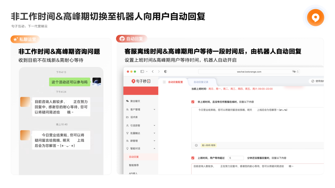Maximize the browser window with the green button

pyautogui.click(x=135, y=71)
